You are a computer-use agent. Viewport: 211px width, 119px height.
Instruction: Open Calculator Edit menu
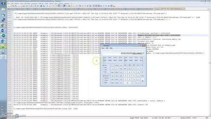[x=107, y=48]
